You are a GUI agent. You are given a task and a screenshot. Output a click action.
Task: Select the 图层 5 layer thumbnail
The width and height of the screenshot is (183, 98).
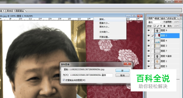click(x=157, y=66)
